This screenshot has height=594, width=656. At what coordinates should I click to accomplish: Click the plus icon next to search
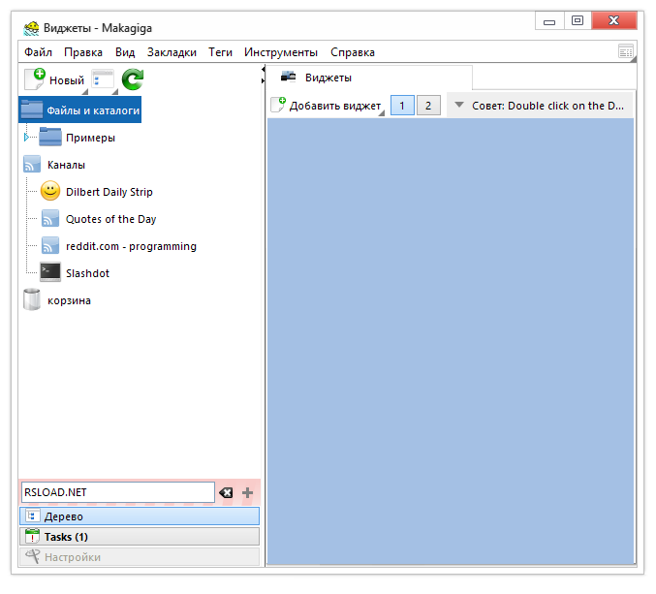click(x=247, y=493)
